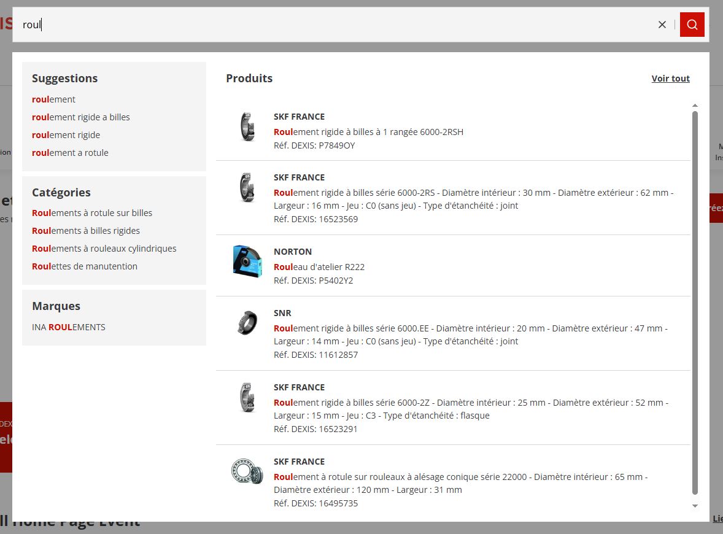The width and height of the screenshot is (723, 534).
Task: Click the scroll-up arrow of the products list
Action: click(x=695, y=106)
